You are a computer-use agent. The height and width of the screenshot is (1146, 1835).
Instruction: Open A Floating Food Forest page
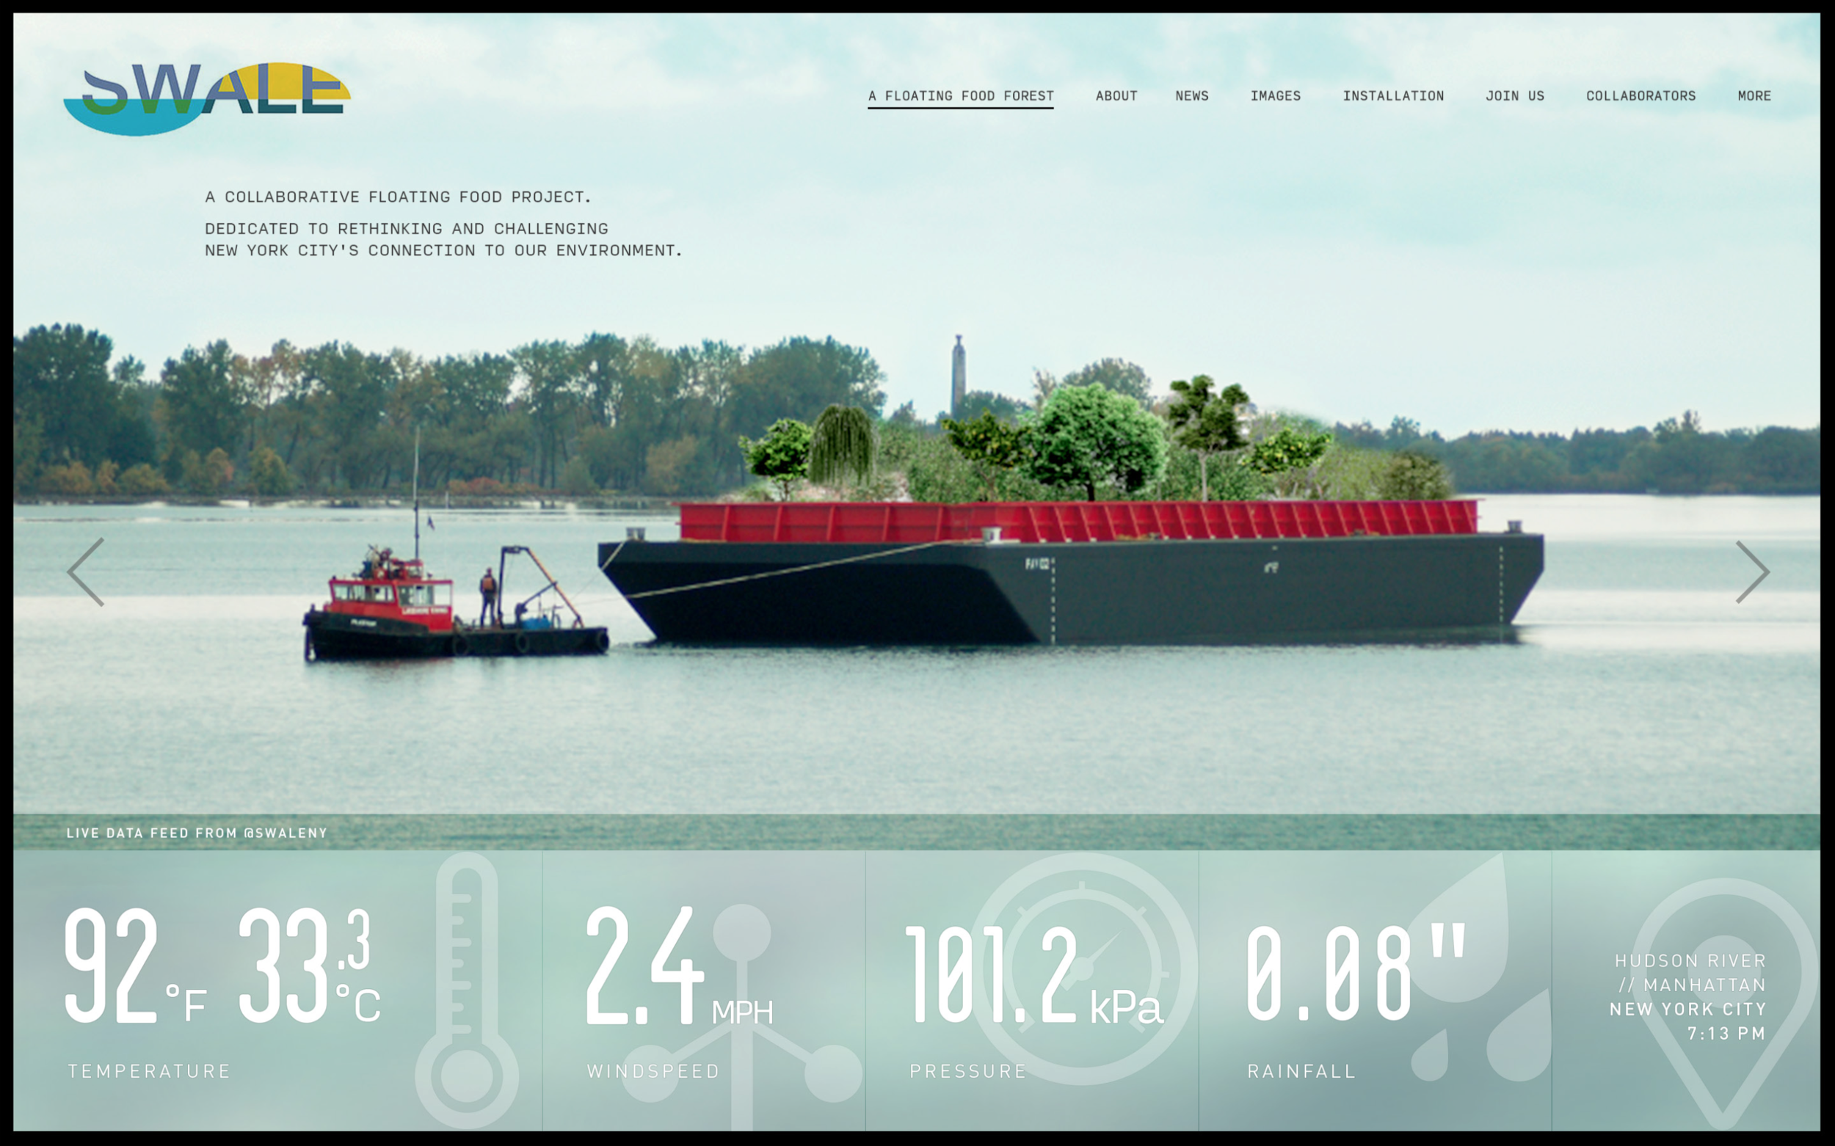tap(961, 96)
